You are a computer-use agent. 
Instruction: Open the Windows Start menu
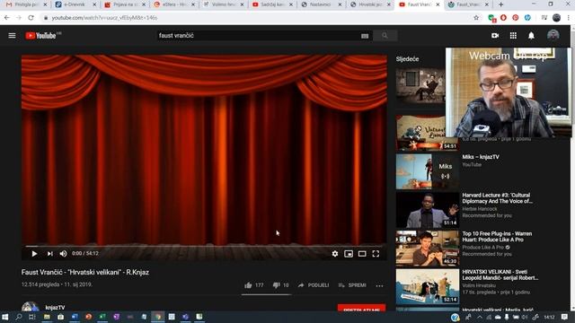pos(5,317)
